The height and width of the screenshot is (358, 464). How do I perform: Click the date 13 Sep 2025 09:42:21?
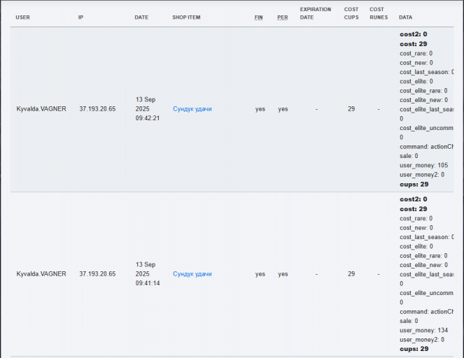[x=148, y=109]
